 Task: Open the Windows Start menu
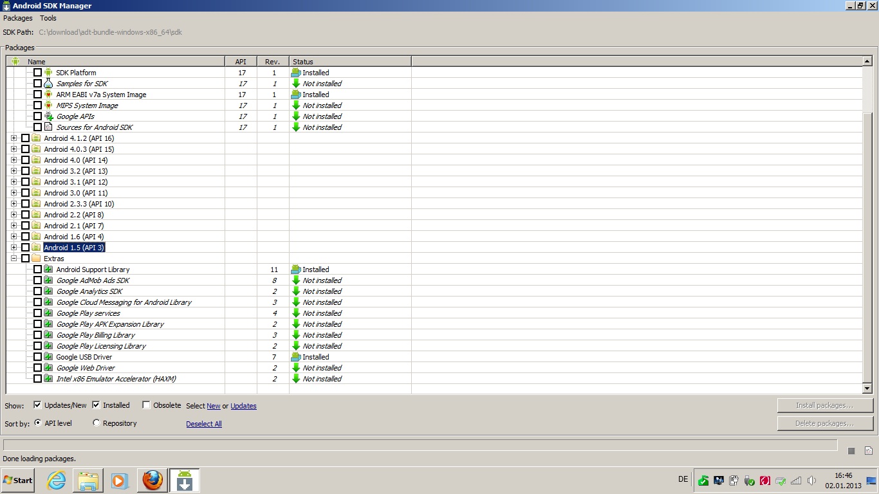click(x=18, y=480)
